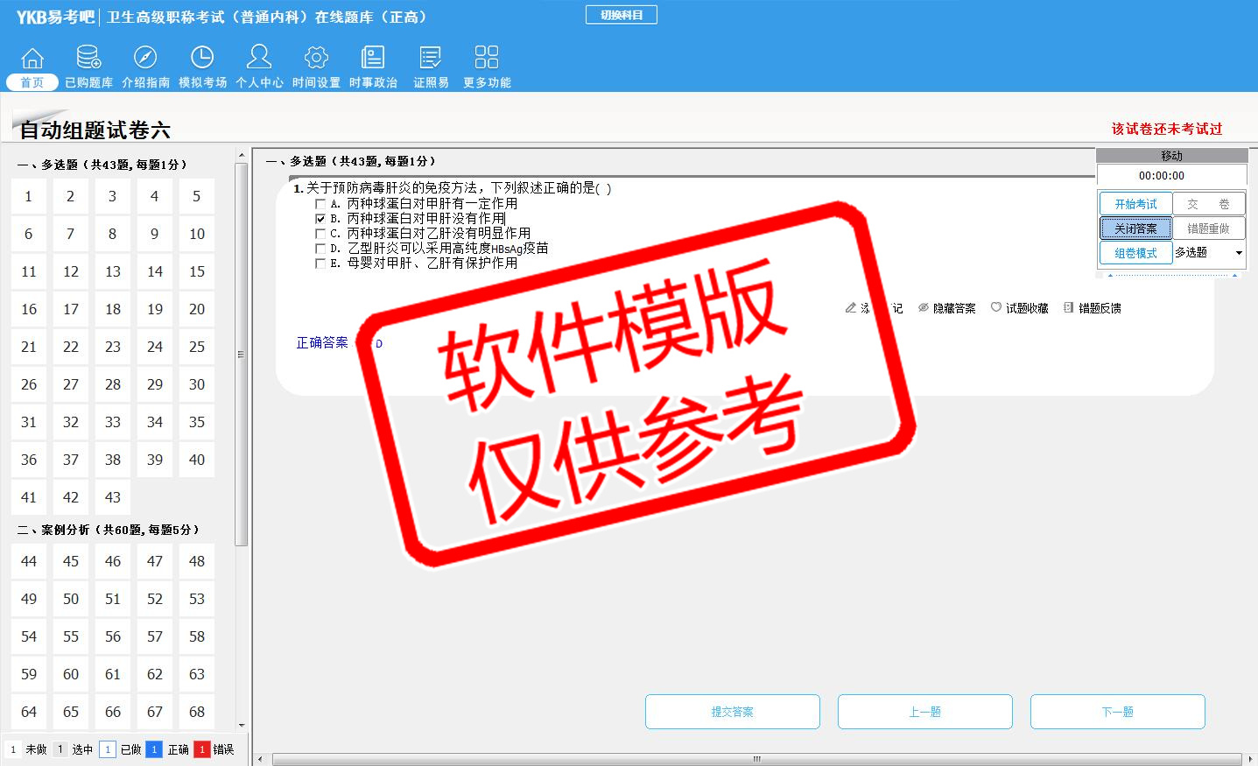
Task: Click the question list scroll up arrow
Action: pos(242,156)
